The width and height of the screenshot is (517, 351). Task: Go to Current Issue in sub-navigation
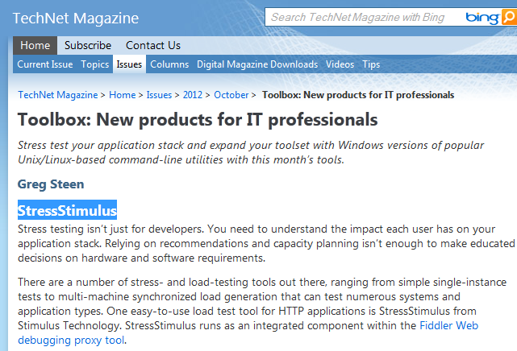(x=45, y=64)
